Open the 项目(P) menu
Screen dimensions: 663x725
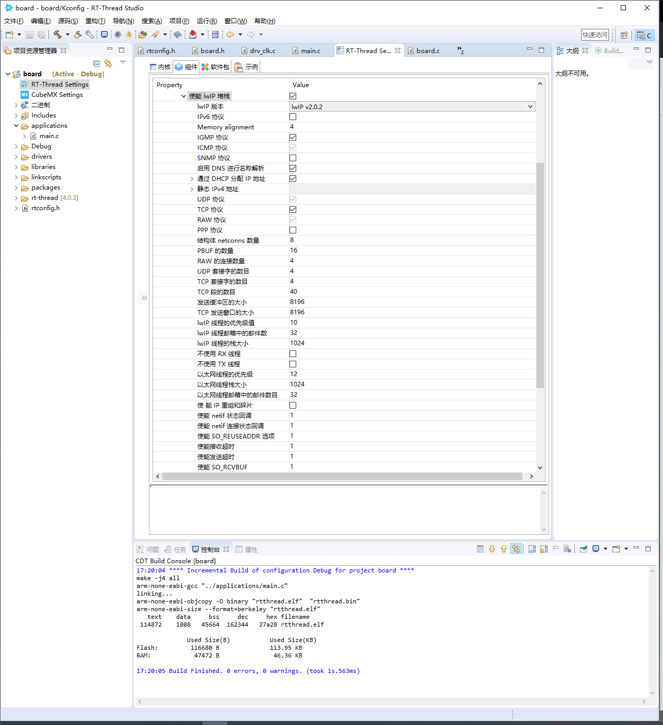click(x=179, y=21)
